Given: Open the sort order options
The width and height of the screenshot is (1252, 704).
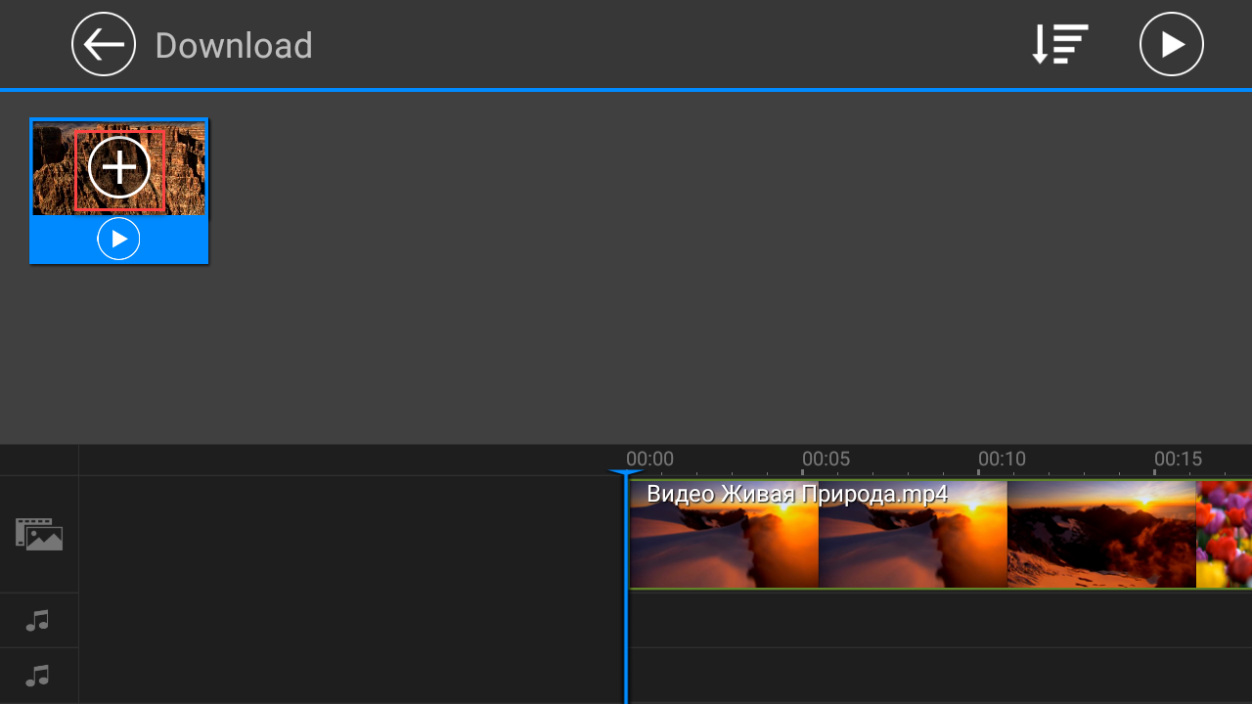Looking at the screenshot, I should 1060,44.
